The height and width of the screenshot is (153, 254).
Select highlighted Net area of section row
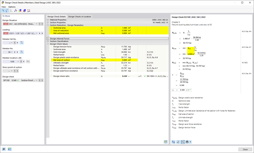(x=109, y=60)
